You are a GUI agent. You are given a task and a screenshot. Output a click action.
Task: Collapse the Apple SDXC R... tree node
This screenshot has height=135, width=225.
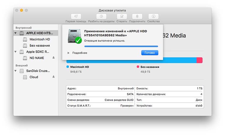click(15, 52)
